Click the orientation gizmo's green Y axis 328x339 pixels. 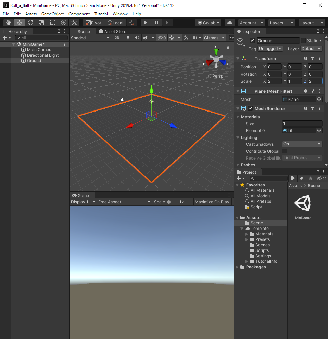(216, 52)
